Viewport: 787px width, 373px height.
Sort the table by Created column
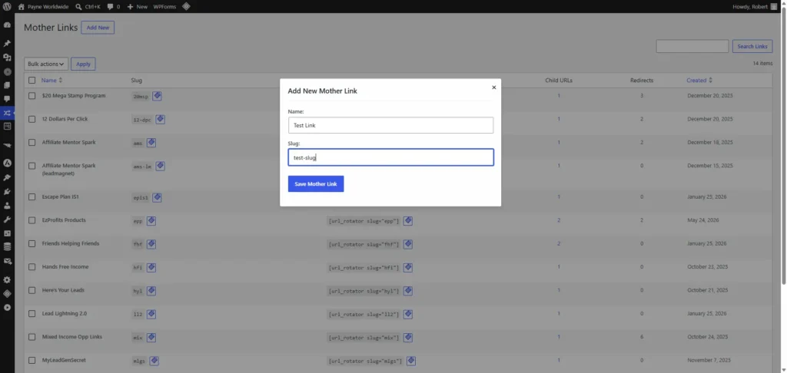(x=700, y=81)
